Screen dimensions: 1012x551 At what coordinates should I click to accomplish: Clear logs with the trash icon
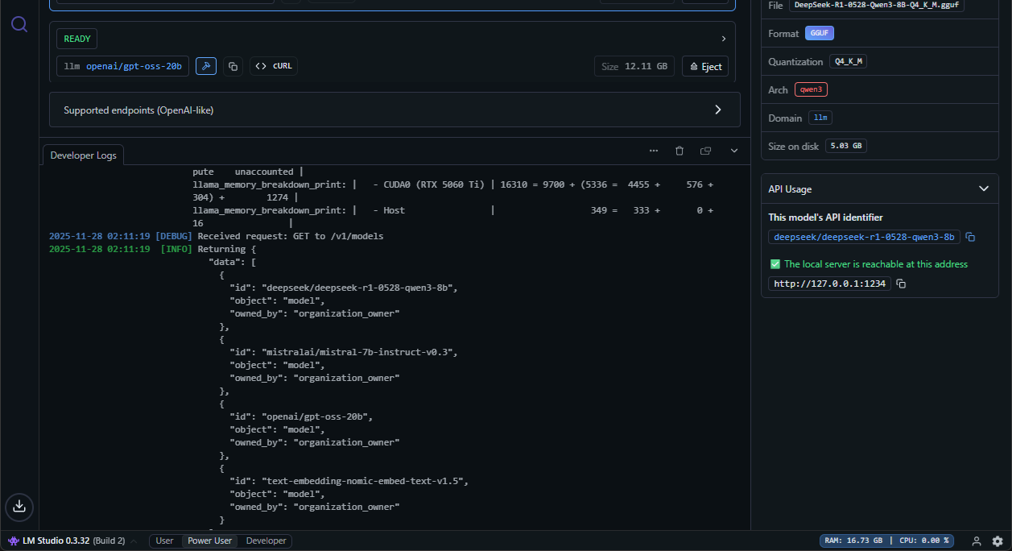[x=679, y=151]
